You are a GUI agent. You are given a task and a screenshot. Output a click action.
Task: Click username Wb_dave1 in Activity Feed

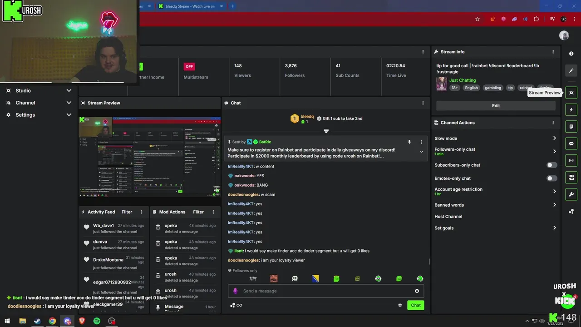[x=103, y=226]
